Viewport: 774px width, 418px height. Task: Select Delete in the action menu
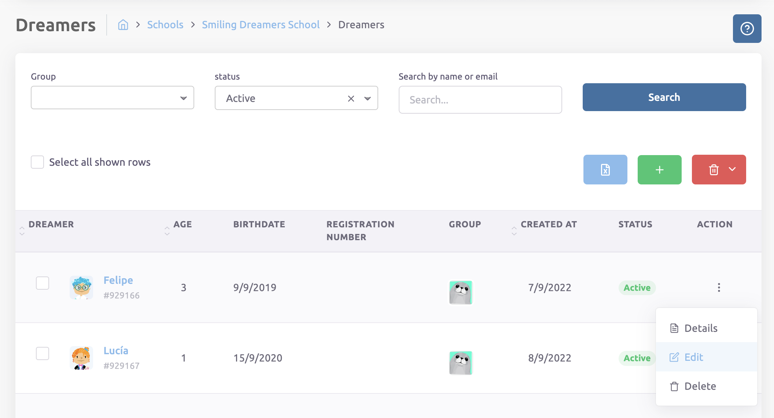pyautogui.click(x=700, y=386)
